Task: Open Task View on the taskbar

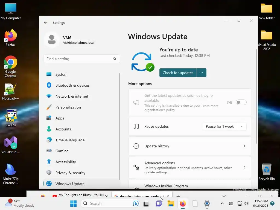Action: [146, 203]
